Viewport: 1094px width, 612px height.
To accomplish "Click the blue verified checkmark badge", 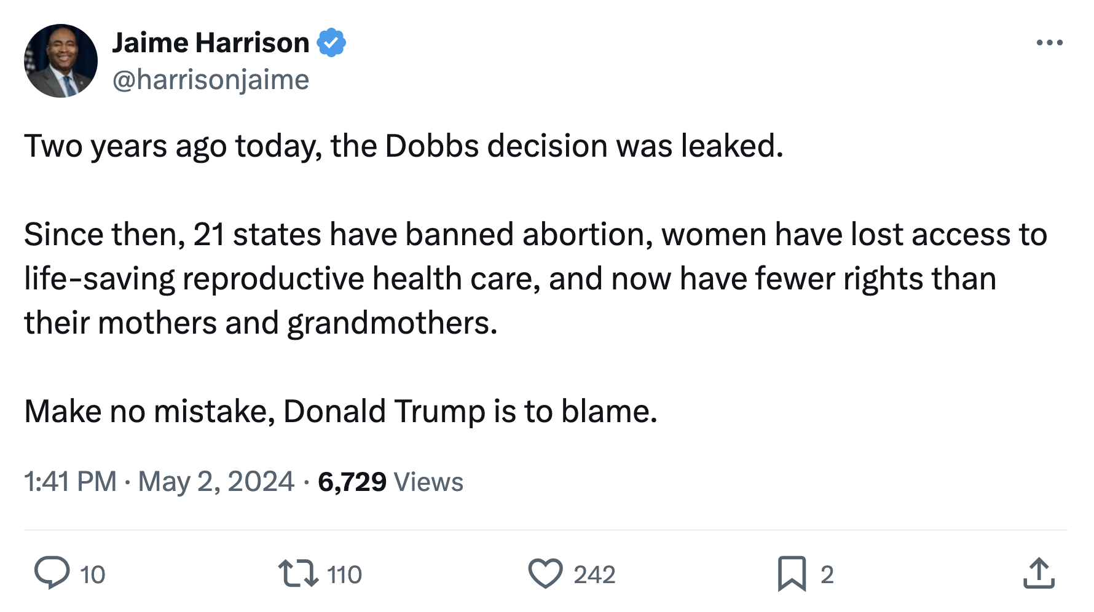I will 331,43.
